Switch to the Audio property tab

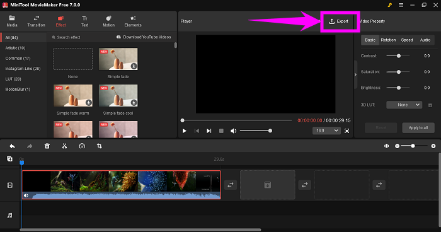pos(425,40)
